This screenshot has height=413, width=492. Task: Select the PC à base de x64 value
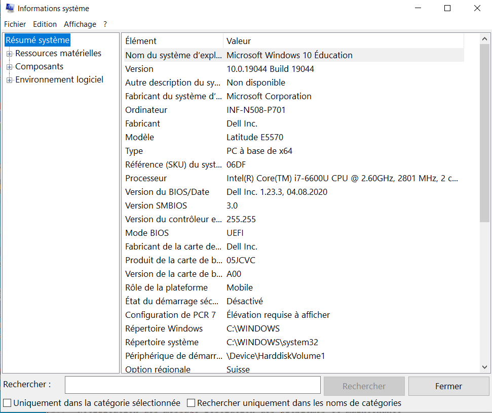point(259,151)
